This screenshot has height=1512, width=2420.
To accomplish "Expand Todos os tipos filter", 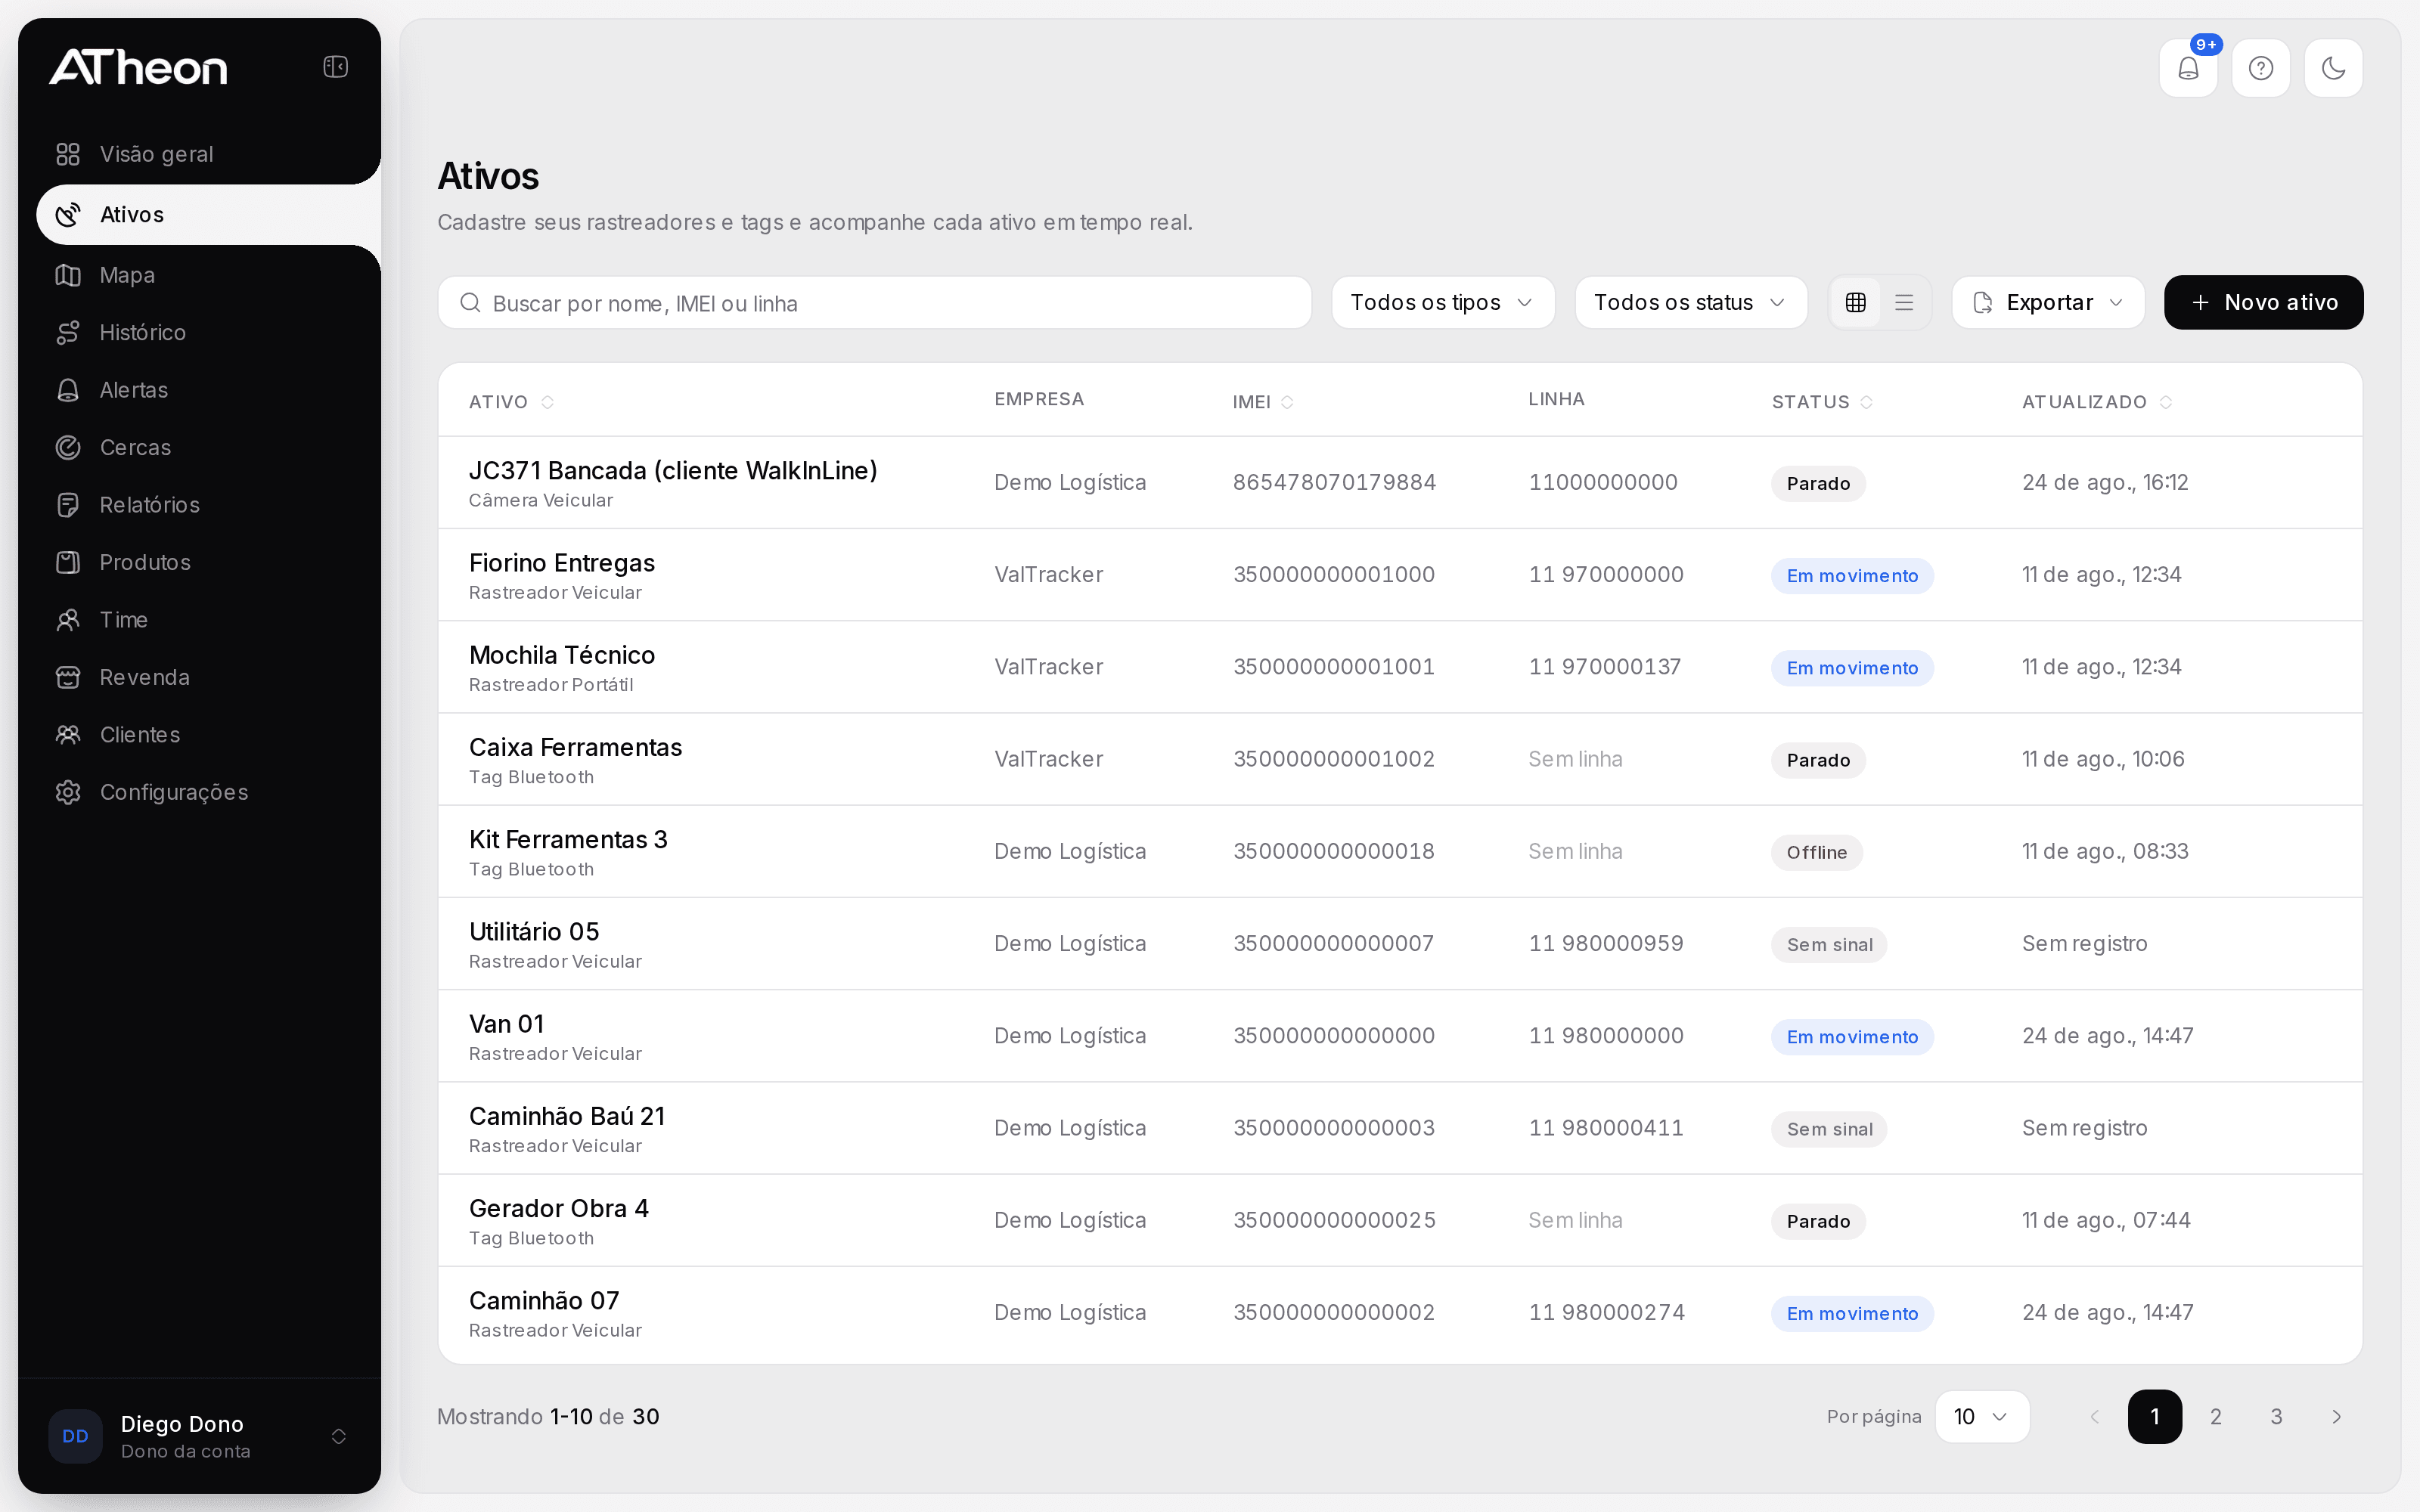I will click(x=1442, y=302).
